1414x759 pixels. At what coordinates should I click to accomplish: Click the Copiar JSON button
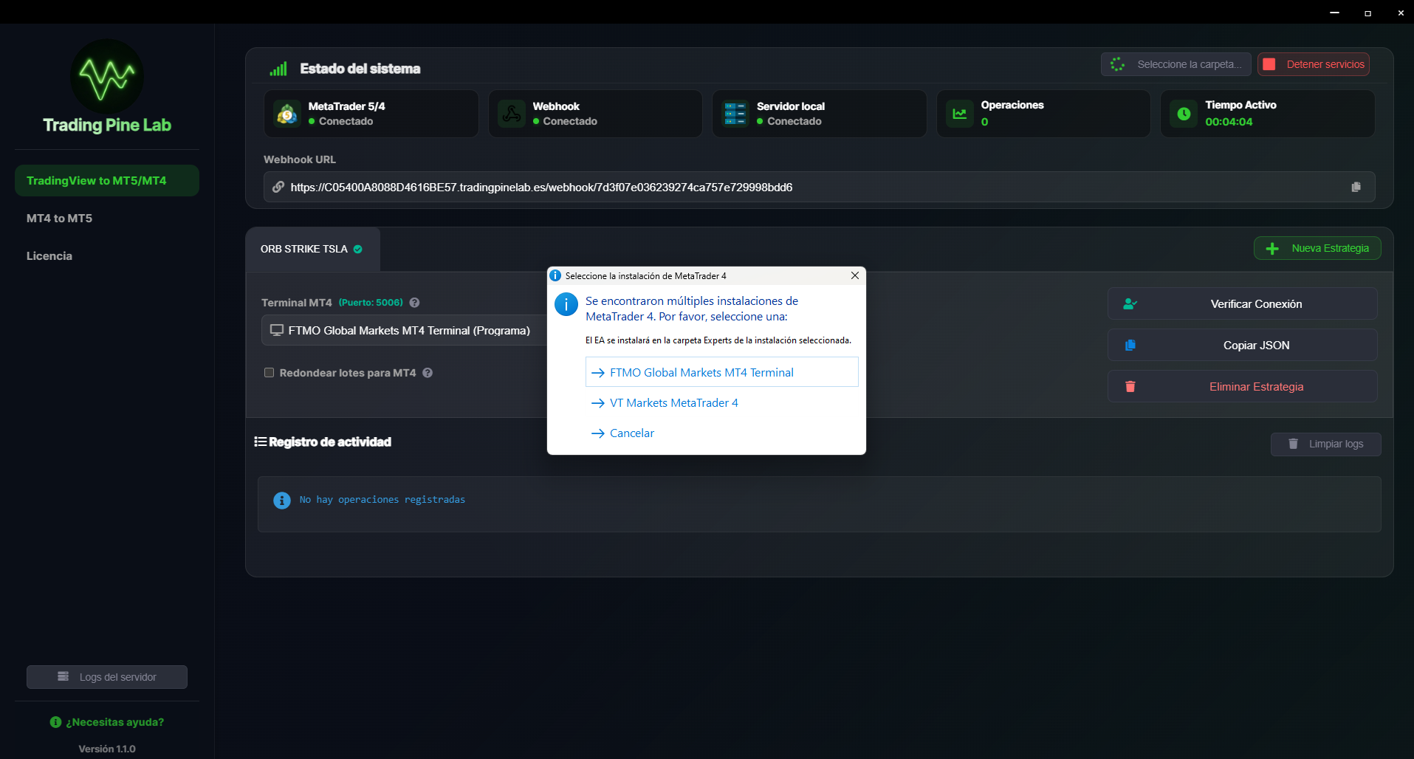[1243, 345]
